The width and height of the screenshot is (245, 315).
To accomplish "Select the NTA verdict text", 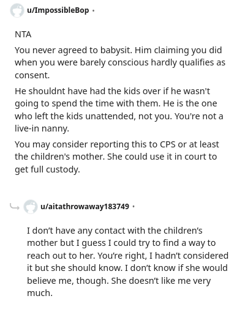I will click(23, 34).
